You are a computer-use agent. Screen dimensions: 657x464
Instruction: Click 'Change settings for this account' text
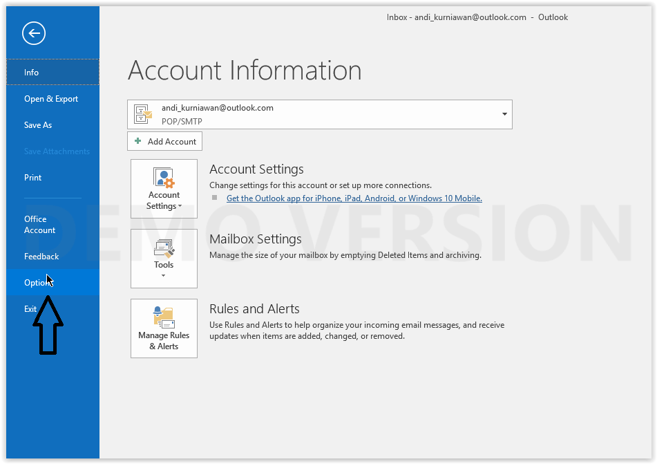point(321,185)
